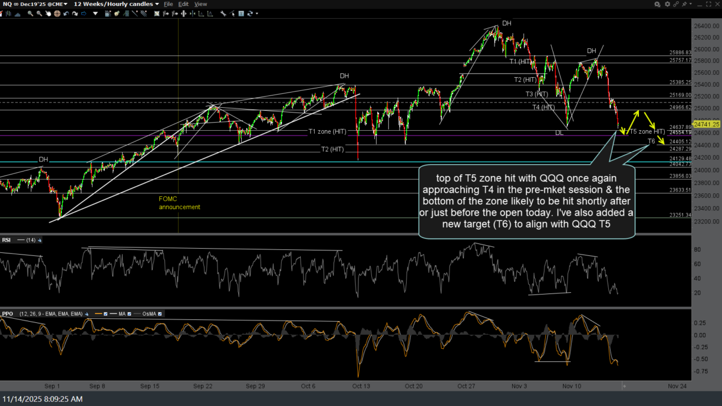Pin the chart window with pushpin icon
Viewport: 722px width, 406px height.
click(684, 4)
